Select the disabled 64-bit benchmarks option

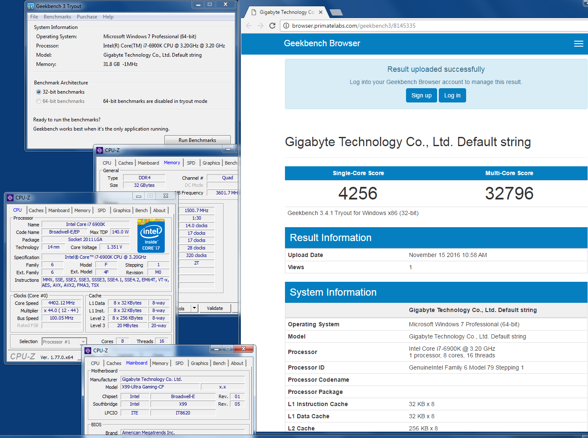39,101
